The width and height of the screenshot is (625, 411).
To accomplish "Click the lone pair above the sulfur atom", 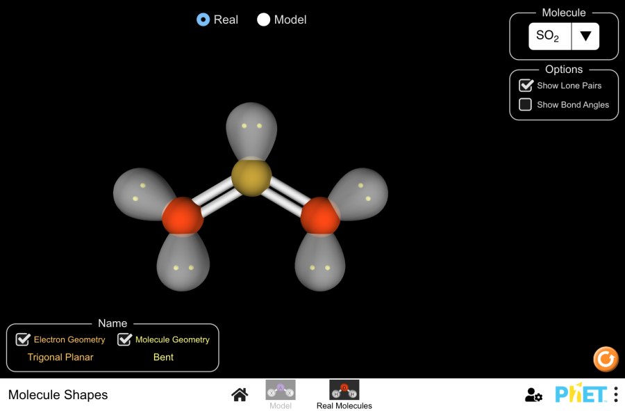I will 251,127.
